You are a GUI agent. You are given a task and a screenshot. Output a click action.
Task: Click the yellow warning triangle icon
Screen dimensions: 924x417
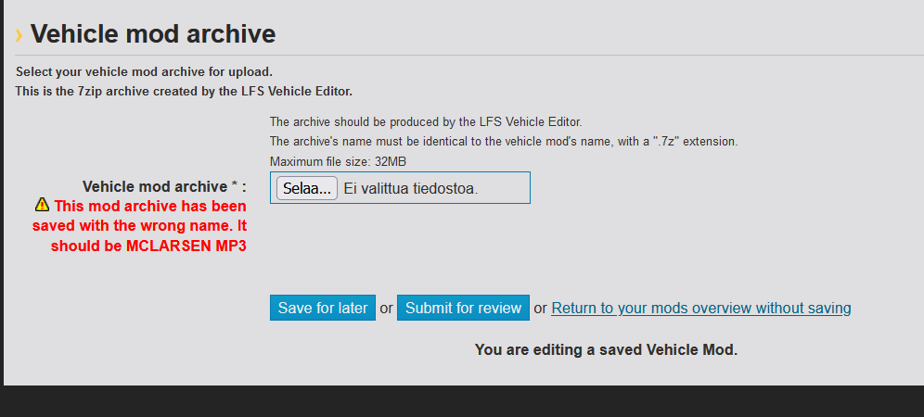coord(42,205)
